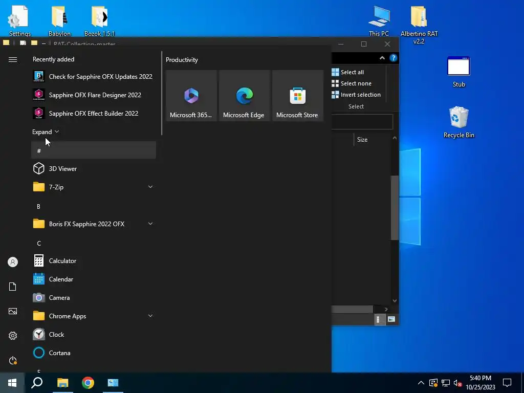The height and width of the screenshot is (393, 524).
Task: Select Bozok 1.5.1 desktop folder
Action: (x=99, y=20)
